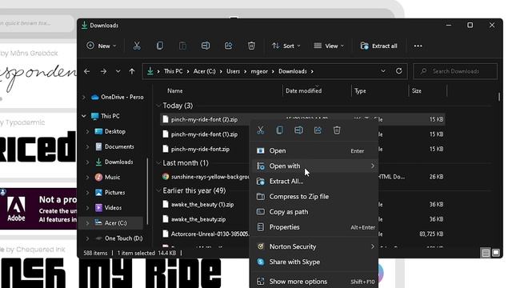Collapse the This PC tree node
This screenshot has width=512, height=288.
(x=84, y=116)
